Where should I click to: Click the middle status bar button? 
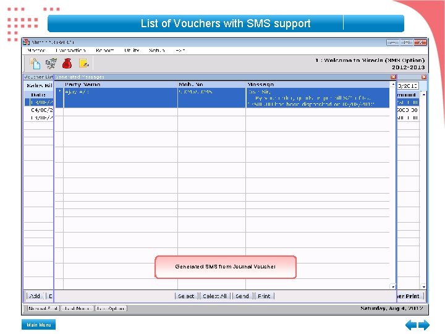click(x=77, y=309)
